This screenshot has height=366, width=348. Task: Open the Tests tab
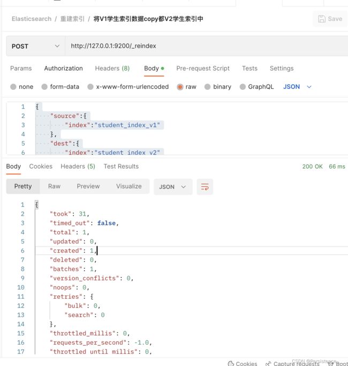(249, 68)
